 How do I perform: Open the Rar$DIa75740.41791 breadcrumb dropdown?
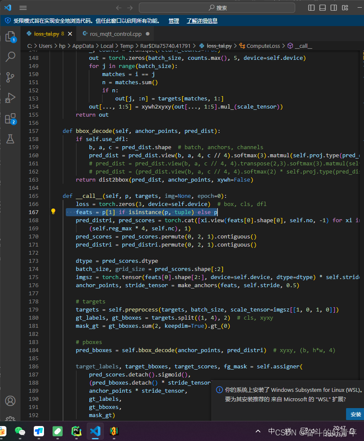click(x=165, y=46)
